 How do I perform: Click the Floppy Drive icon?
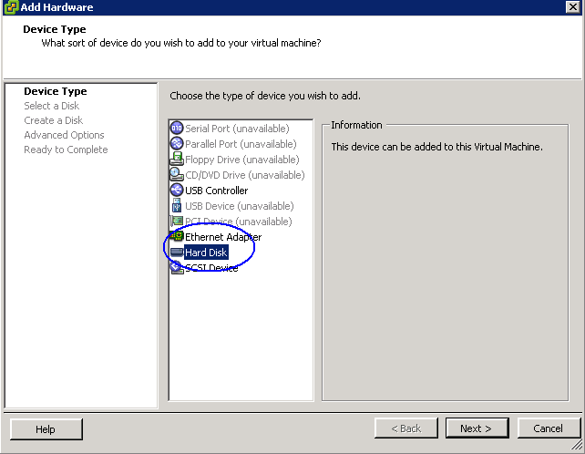click(x=177, y=159)
